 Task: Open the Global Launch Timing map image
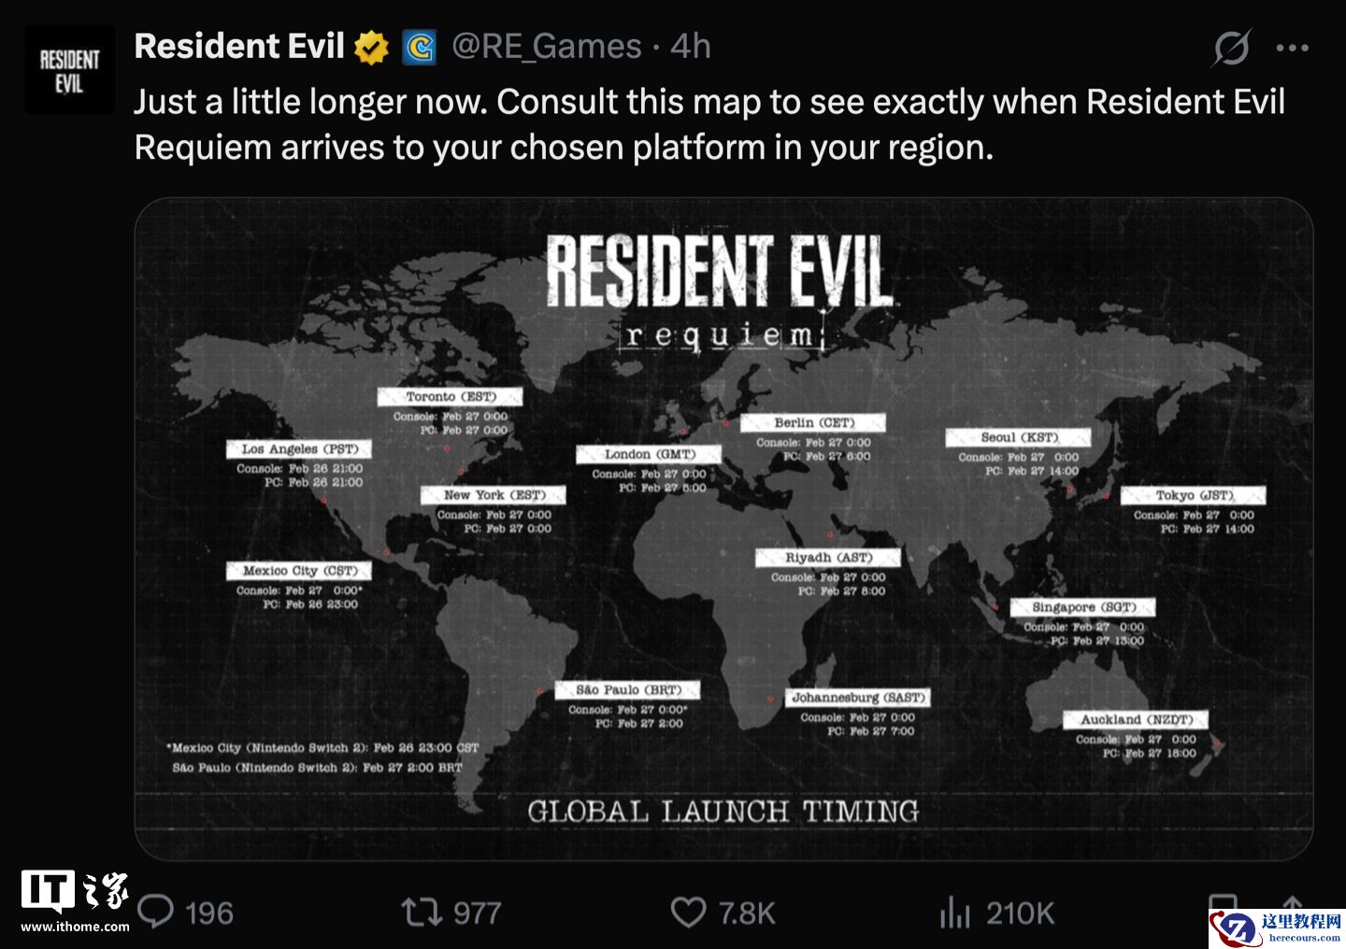point(723,528)
